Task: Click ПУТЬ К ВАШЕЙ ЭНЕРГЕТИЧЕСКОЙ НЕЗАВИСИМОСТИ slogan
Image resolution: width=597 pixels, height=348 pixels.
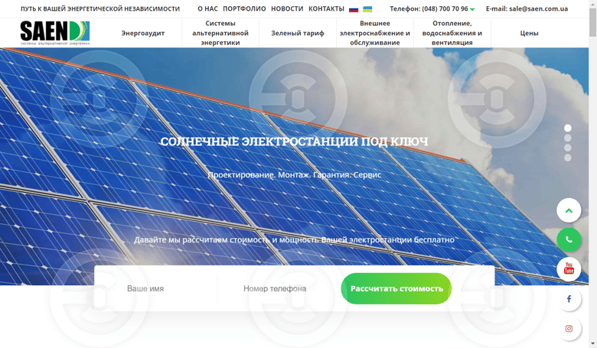Action: click(x=100, y=8)
